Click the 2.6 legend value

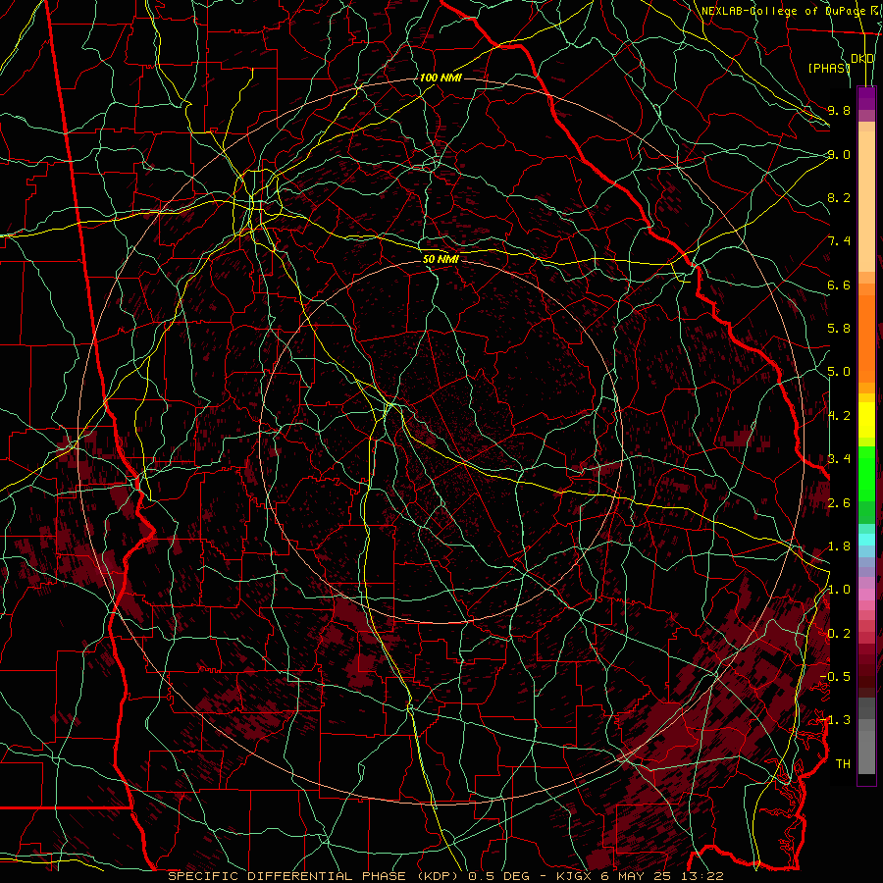click(839, 502)
